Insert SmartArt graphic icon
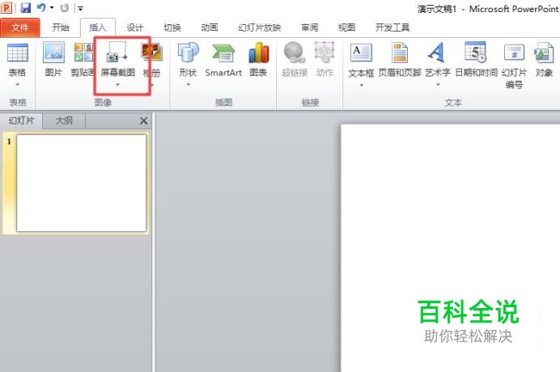The image size is (560, 372). [223, 53]
